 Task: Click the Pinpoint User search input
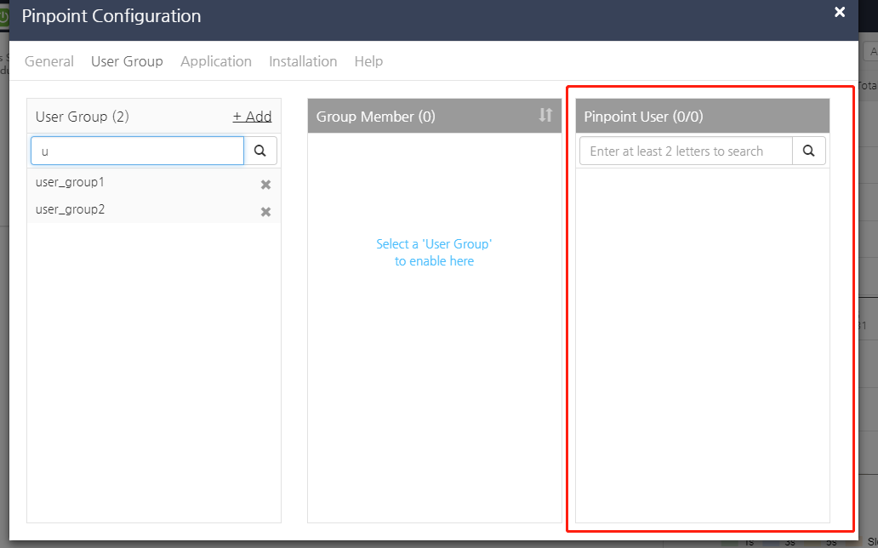(x=686, y=151)
